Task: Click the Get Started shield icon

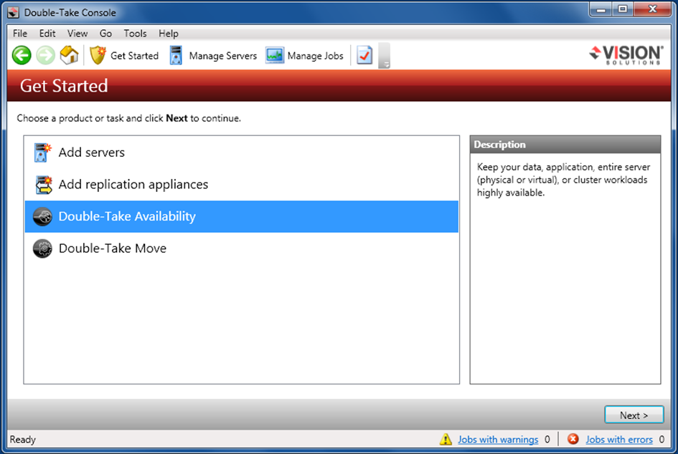Action: point(98,55)
